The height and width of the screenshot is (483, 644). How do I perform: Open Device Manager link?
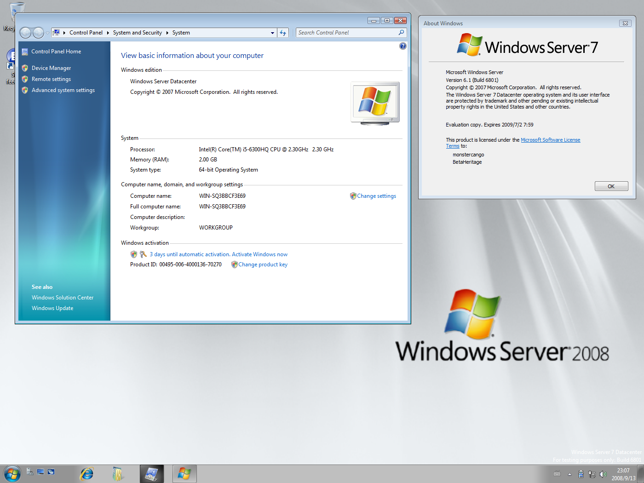click(x=51, y=68)
